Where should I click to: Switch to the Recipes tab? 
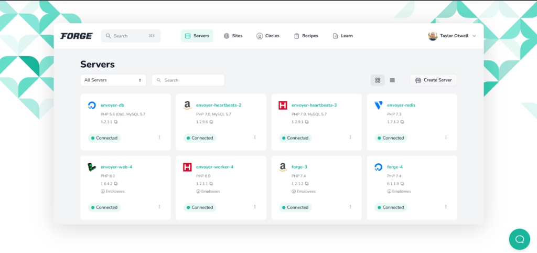point(306,36)
